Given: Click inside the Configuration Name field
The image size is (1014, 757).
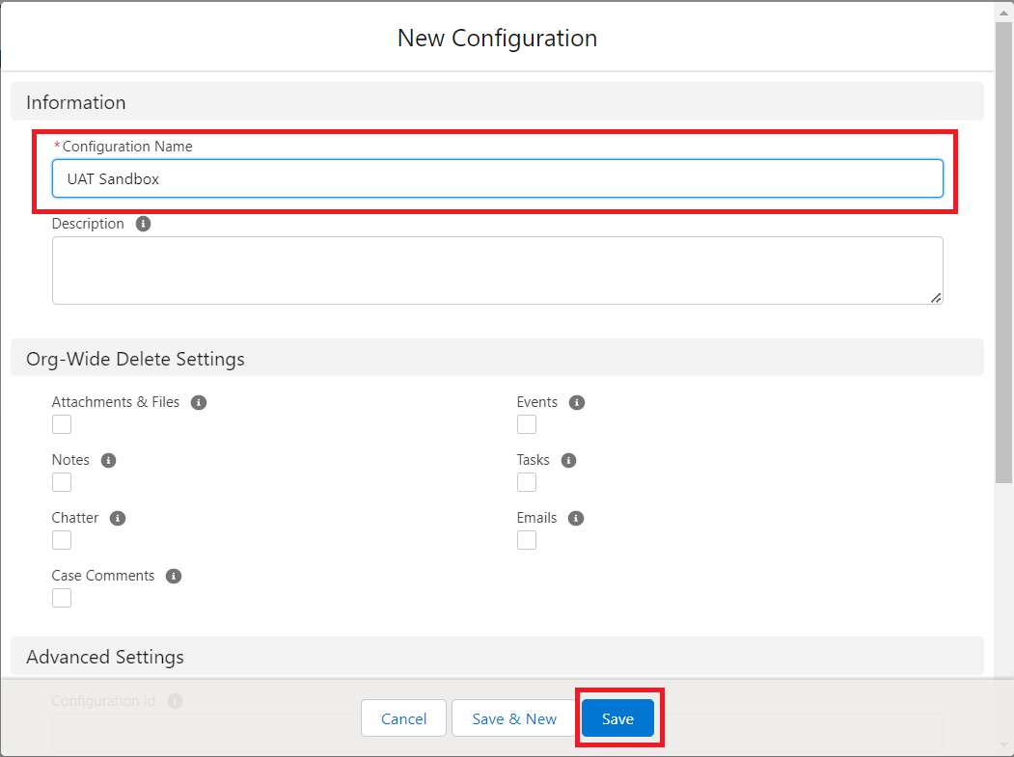Looking at the screenshot, I should [497, 178].
